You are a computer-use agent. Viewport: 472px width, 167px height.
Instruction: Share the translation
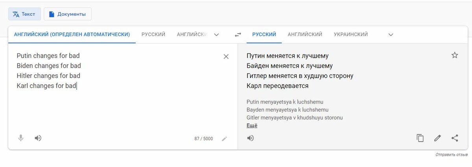[455, 138]
